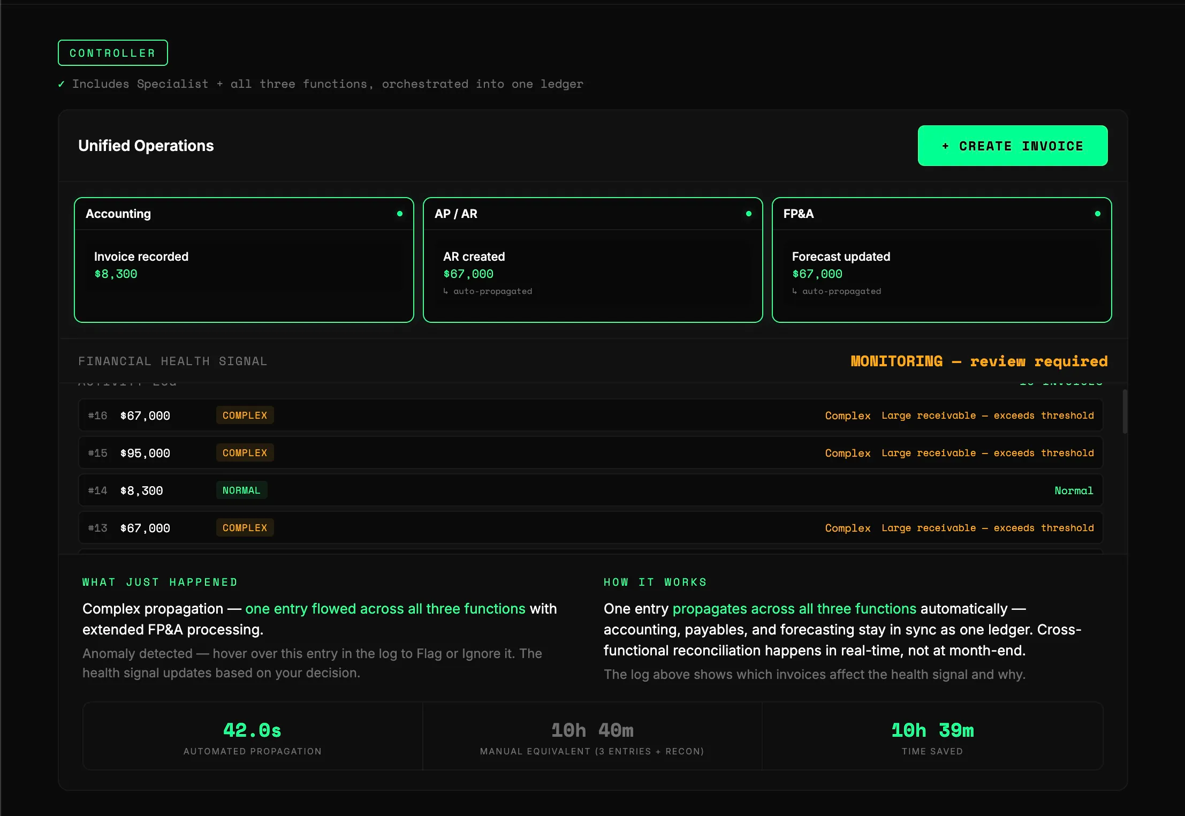Click the Invoice recorded $8,300 amount
Viewport: 1185px width, 816px height.
[x=116, y=274]
